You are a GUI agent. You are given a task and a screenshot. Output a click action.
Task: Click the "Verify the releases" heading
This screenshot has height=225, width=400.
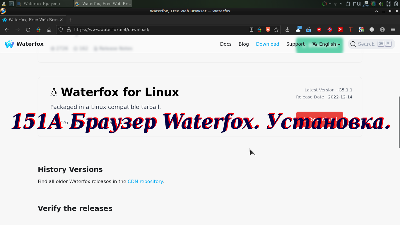[75, 208]
